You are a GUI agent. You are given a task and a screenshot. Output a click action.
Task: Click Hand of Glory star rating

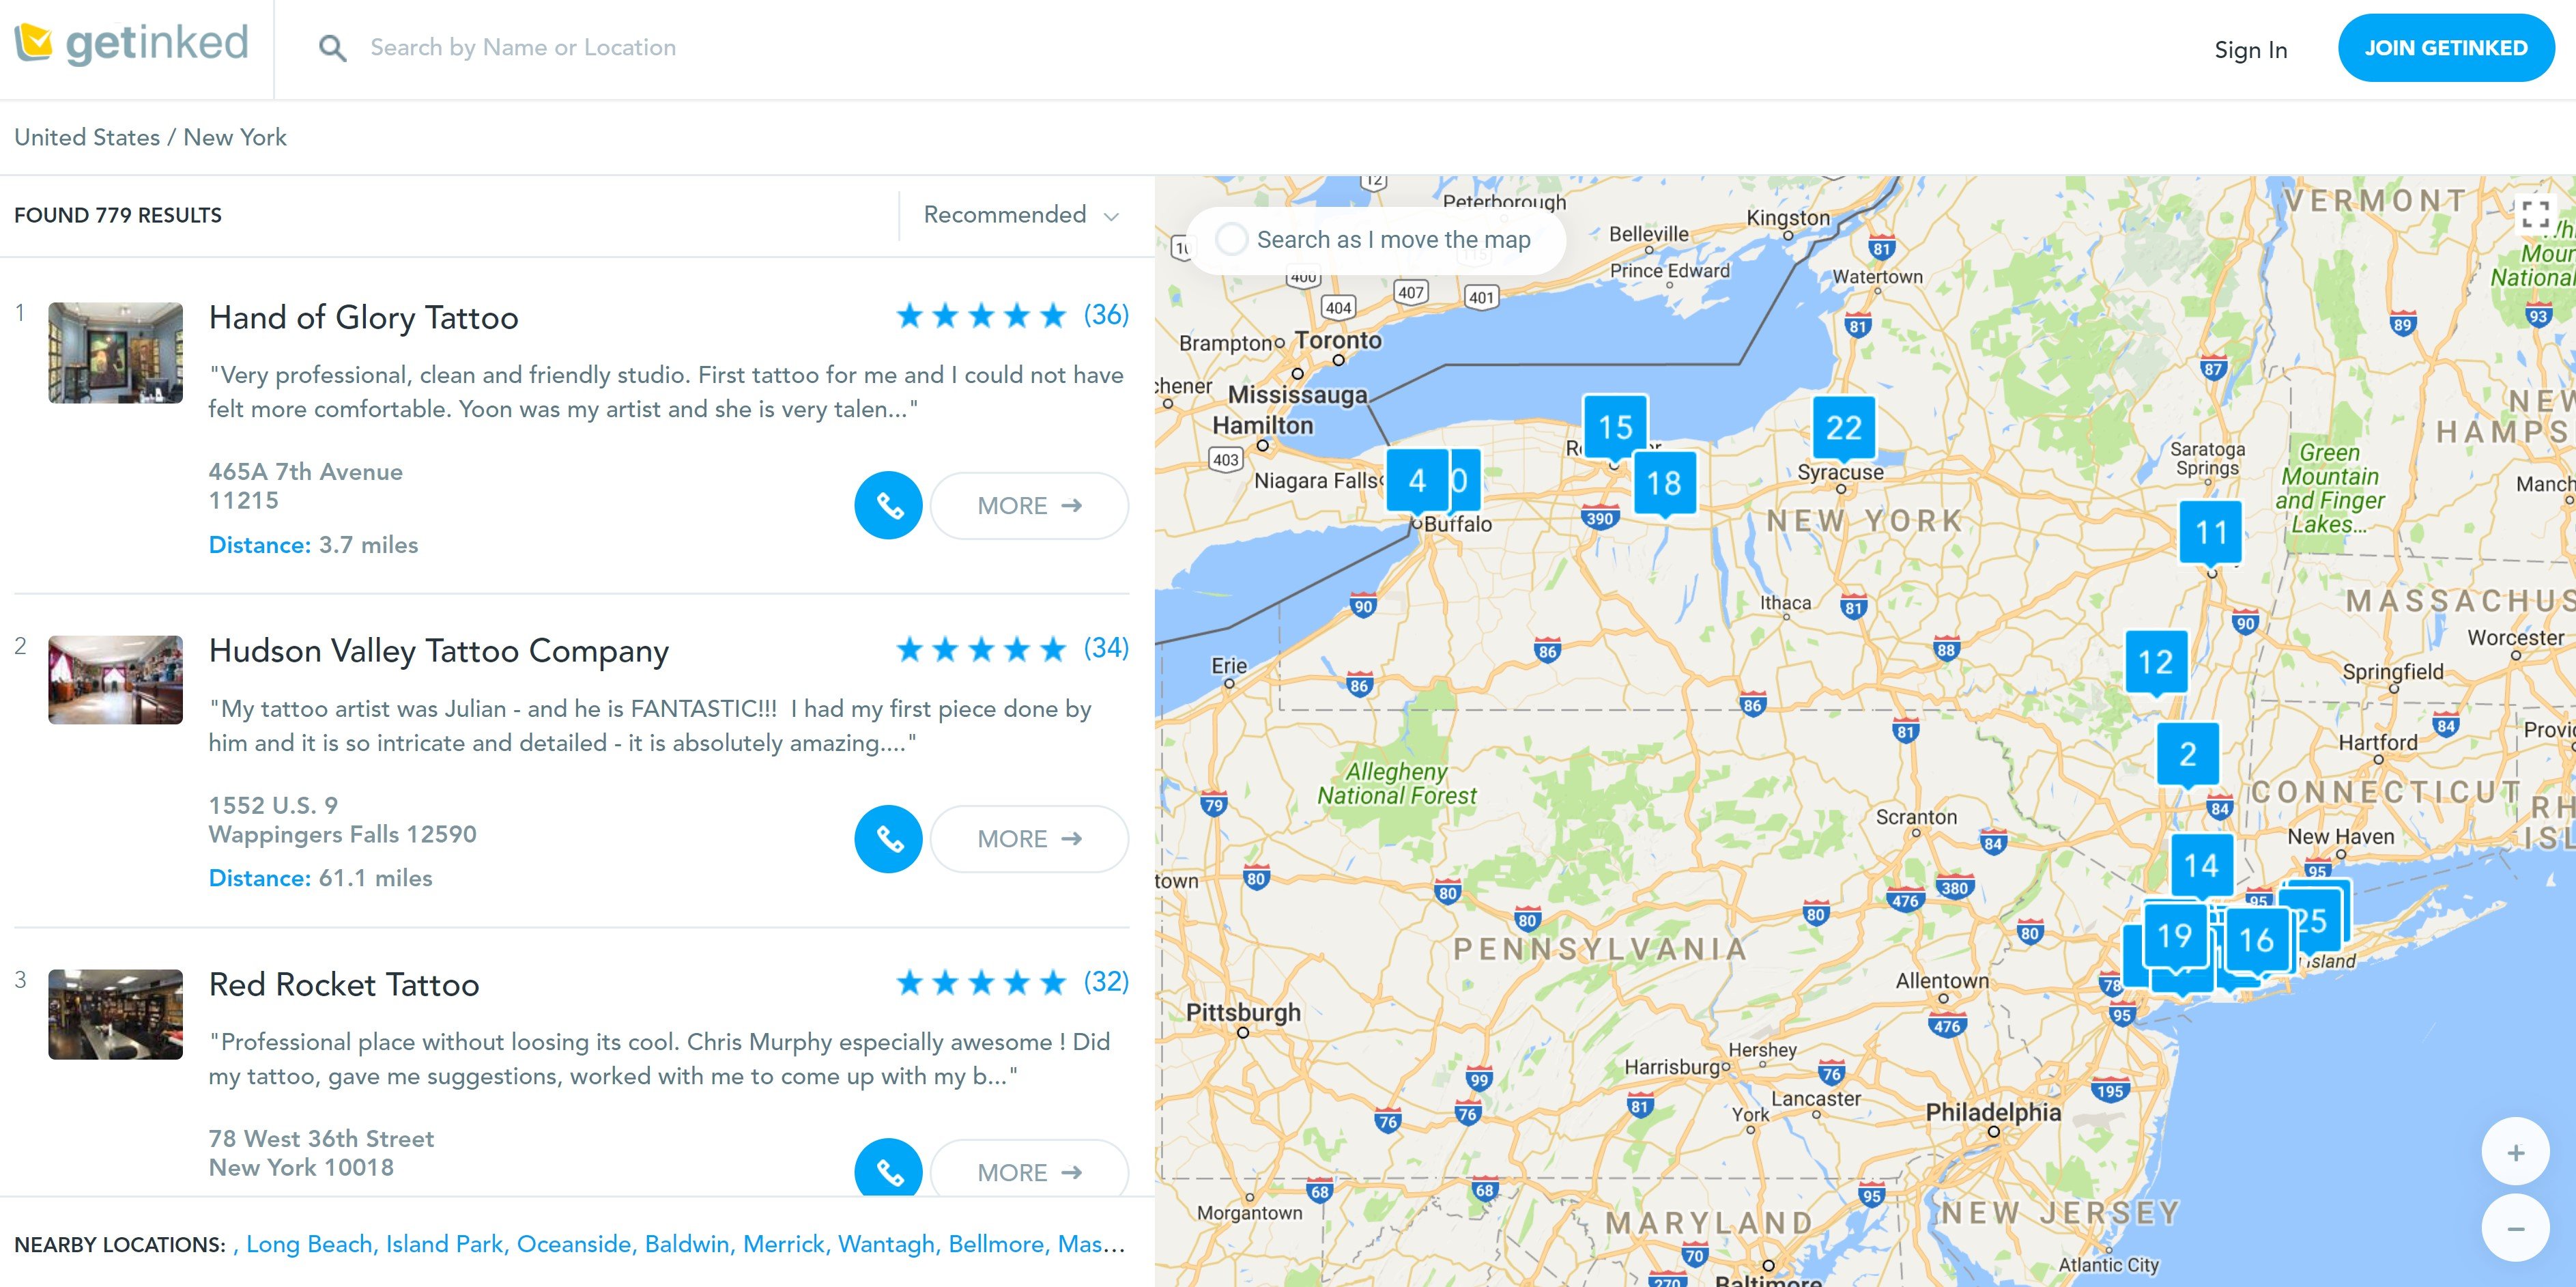pyautogui.click(x=981, y=316)
